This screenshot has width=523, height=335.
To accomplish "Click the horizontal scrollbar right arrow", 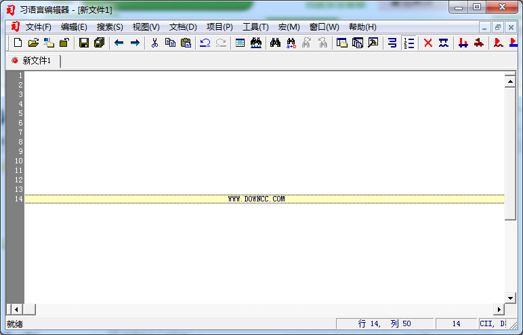I will (499, 309).
